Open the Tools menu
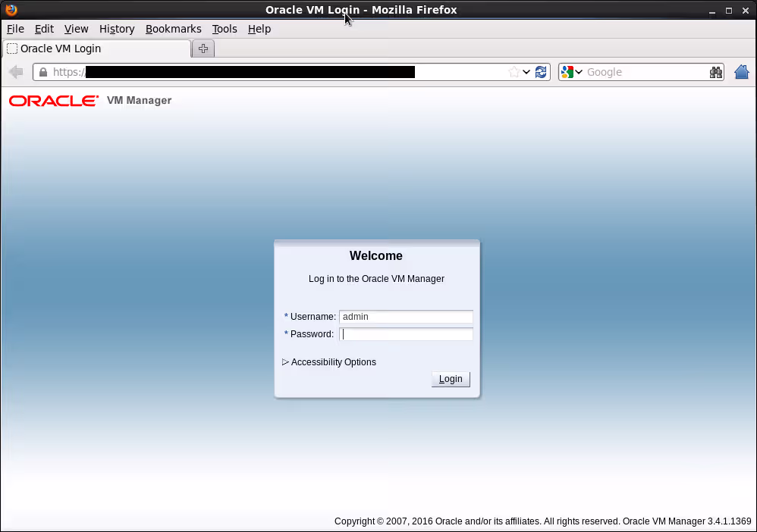Screen dimensions: 757x532 click(x=225, y=29)
